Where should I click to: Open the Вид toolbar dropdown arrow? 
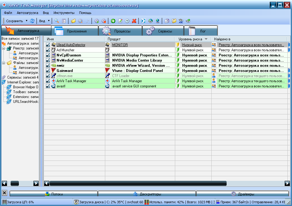[x=49, y=21]
